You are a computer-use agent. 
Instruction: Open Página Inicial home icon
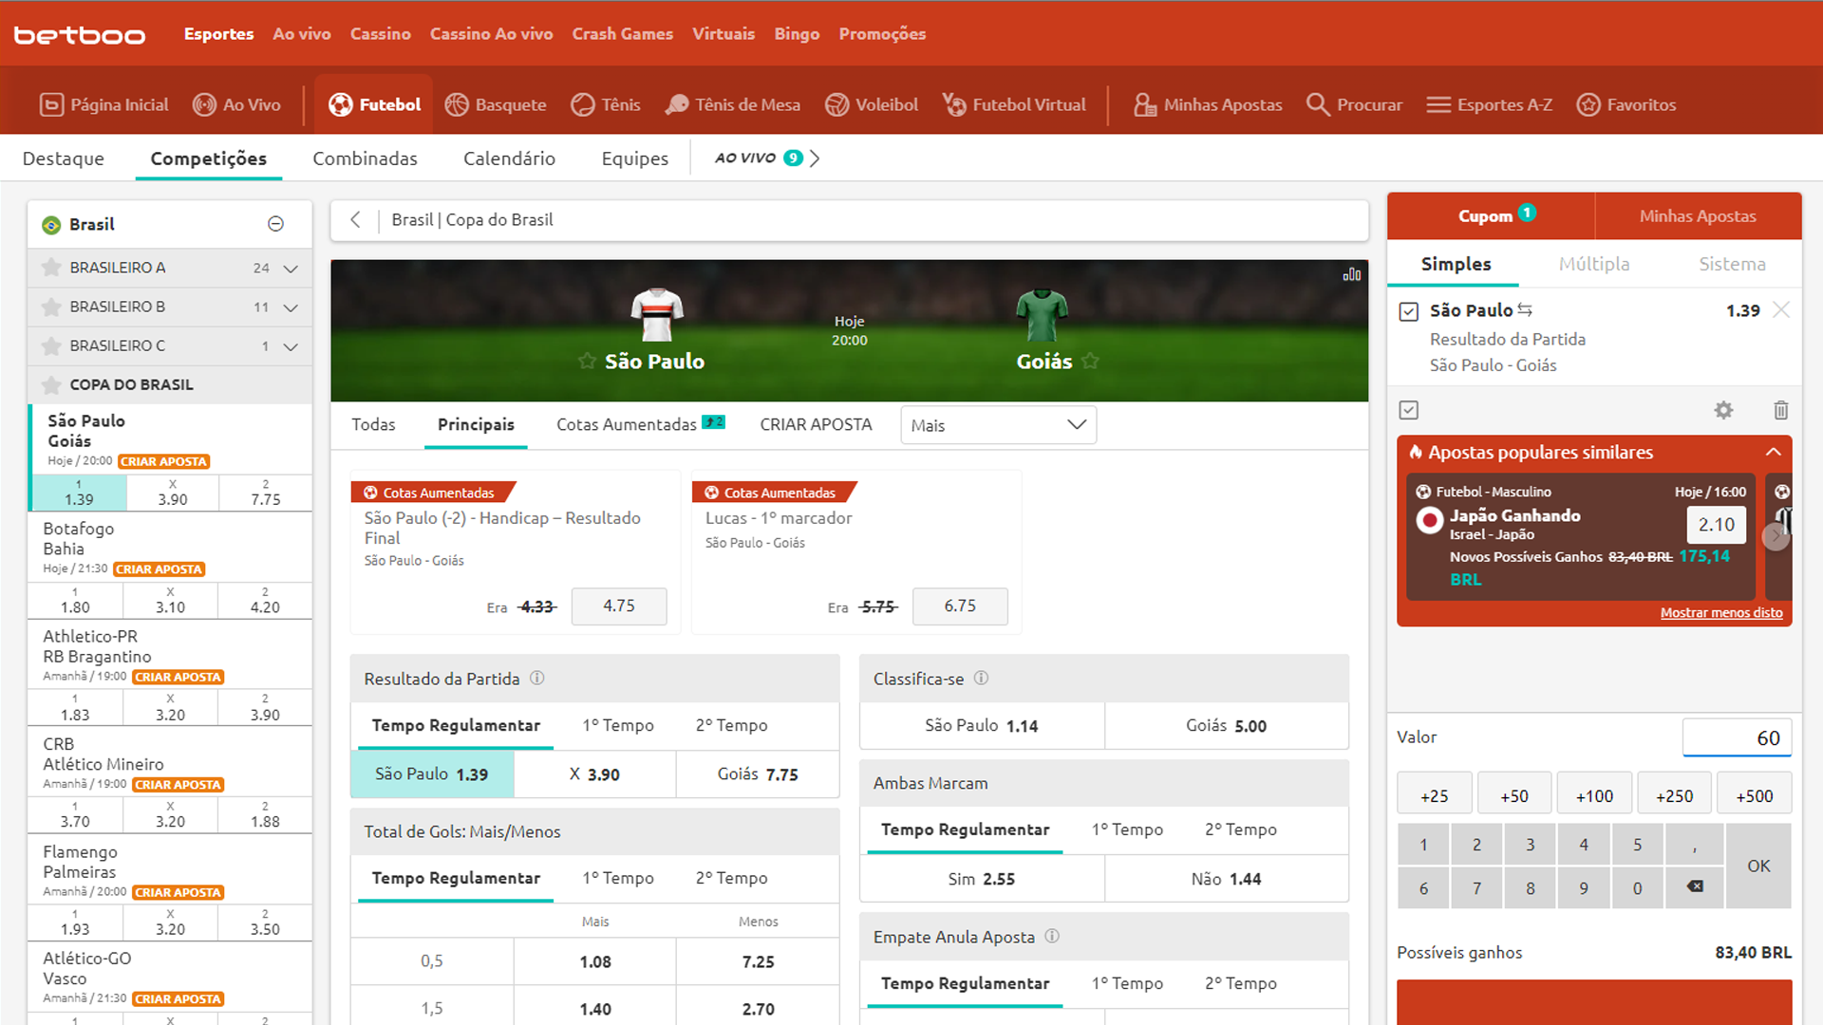(x=51, y=104)
